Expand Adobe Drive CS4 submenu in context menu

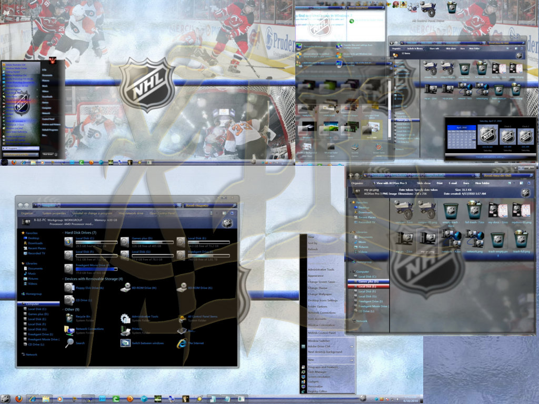(352, 347)
